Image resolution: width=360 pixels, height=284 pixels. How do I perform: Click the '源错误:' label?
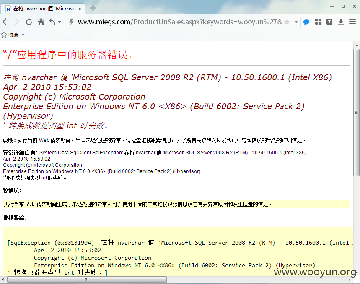coord(12,190)
